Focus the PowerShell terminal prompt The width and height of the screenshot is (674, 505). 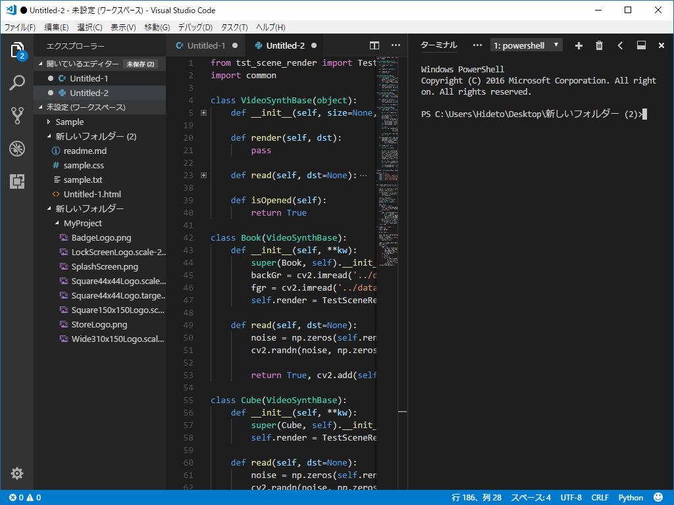pos(534,114)
